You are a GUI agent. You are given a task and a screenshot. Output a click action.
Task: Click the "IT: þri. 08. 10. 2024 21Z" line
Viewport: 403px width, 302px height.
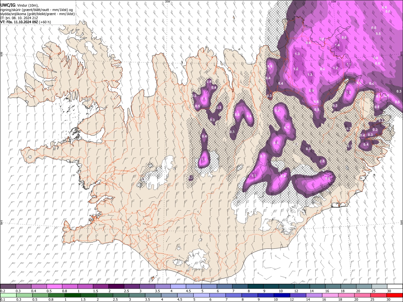pos(19,18)
